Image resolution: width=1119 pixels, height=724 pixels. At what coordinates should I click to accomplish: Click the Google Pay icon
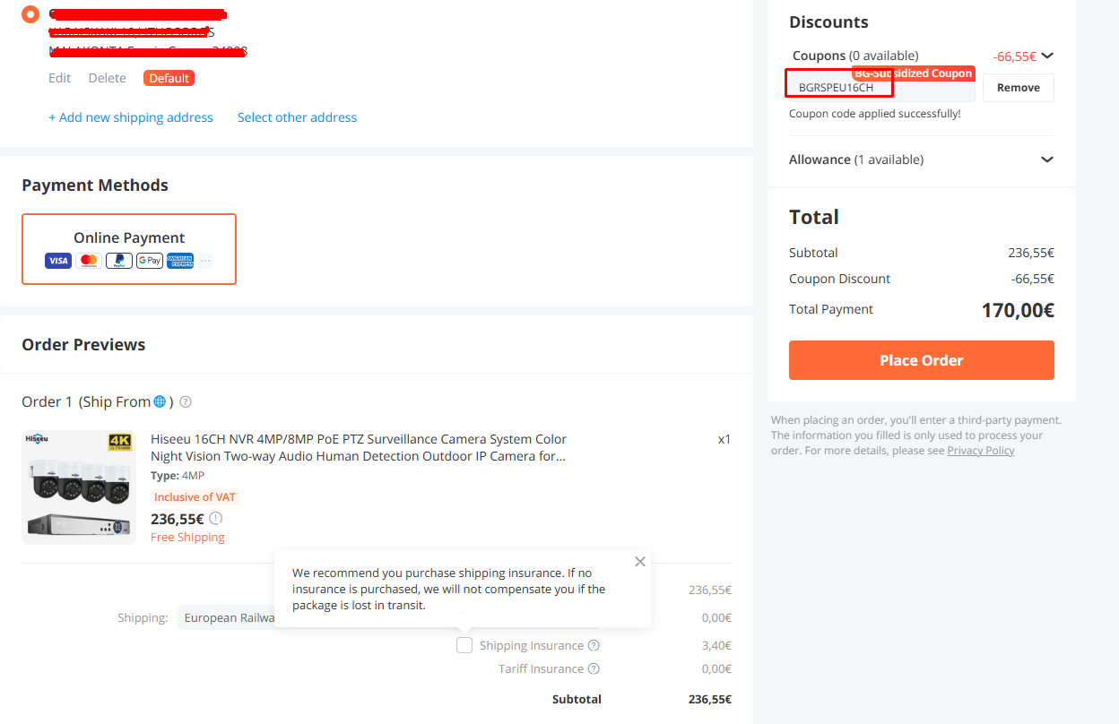(150, 261)
